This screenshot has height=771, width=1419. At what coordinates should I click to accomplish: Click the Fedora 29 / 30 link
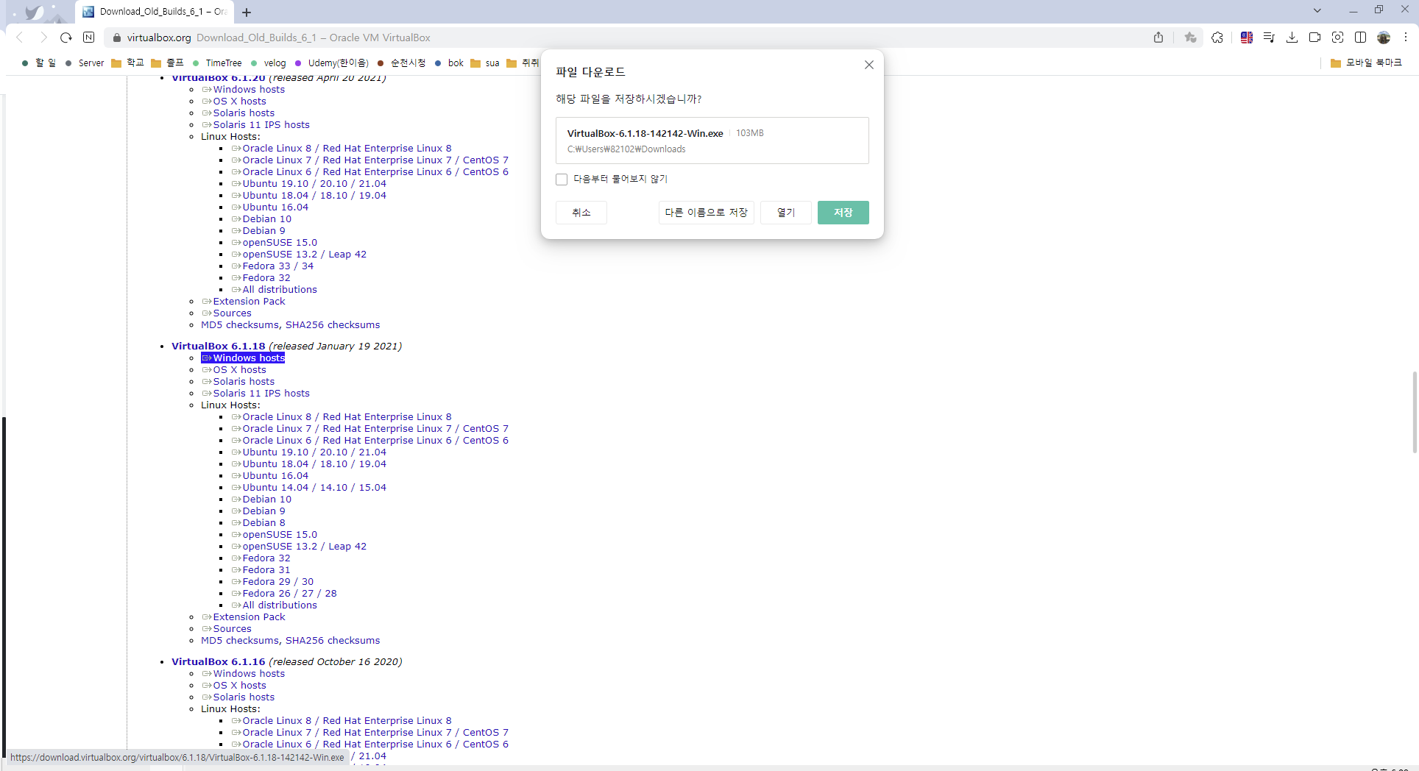pyautogui.click(x=277, y=582)
